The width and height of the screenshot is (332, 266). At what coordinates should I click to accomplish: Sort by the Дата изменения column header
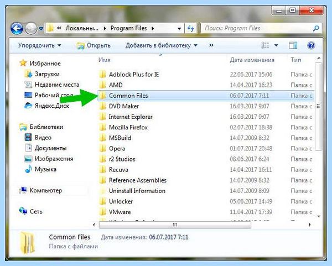[252, 60]
